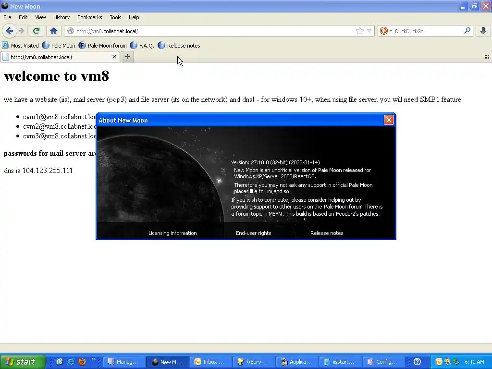The image size is (492, 369).
Task: Open the downloads arrow button
Action: pyautogui.click(x=483, y=30)
